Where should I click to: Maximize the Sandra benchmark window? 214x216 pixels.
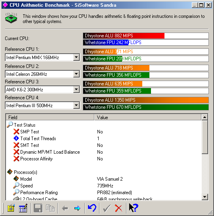tap(201, 5)
